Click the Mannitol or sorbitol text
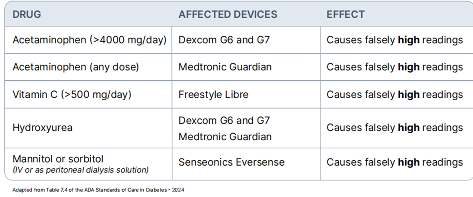 pos(58,159)
